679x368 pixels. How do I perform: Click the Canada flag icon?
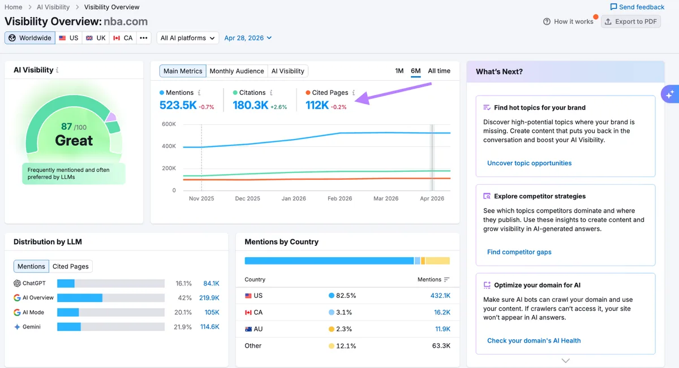(117, 38)
